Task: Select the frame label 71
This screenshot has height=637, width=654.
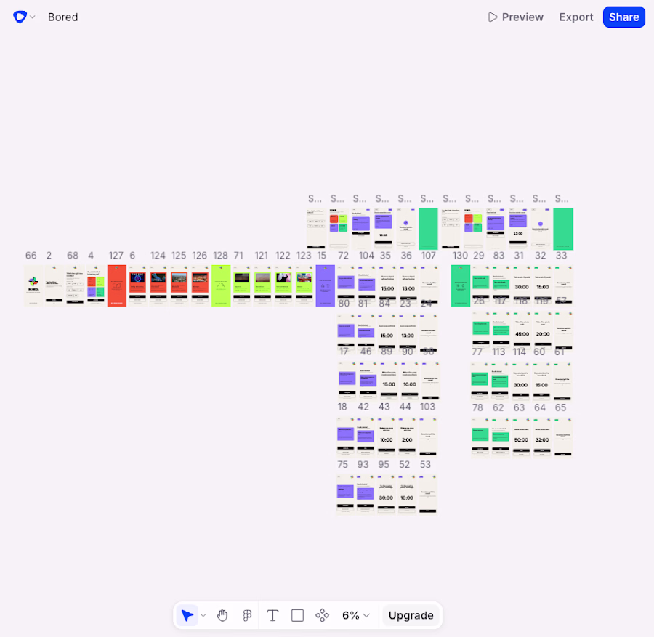Action: point(238,256)
